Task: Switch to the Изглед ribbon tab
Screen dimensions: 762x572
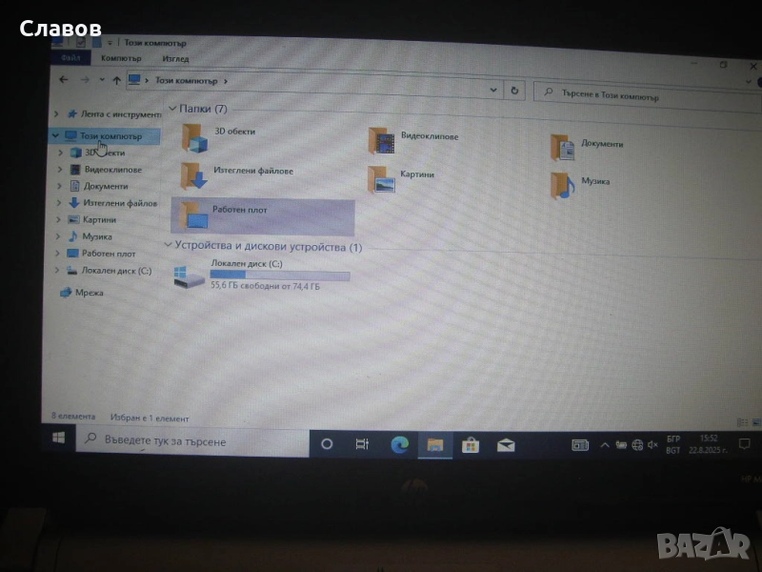Action: [175, 58]
